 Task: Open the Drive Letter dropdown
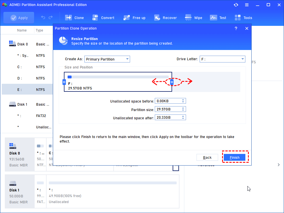[222, 59]
